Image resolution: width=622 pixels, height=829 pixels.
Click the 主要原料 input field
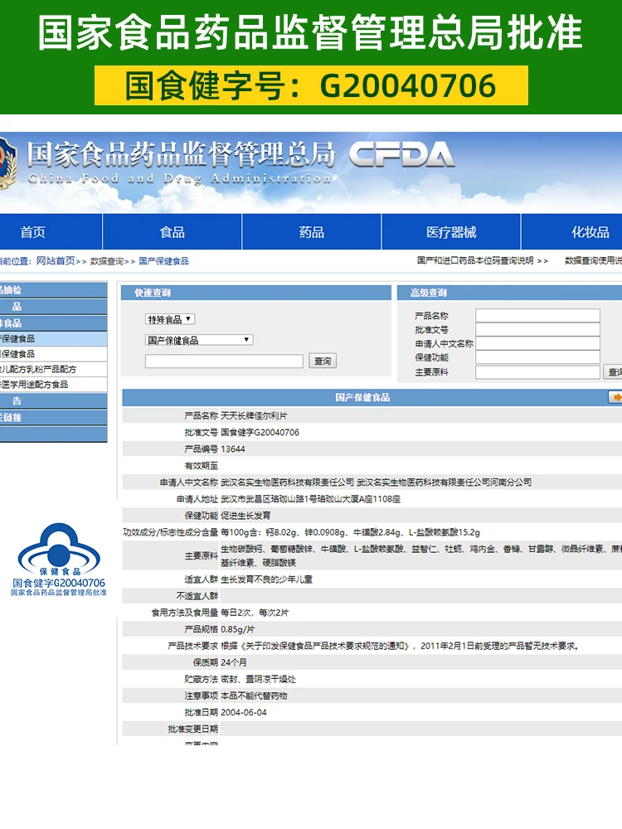(537, 372)
